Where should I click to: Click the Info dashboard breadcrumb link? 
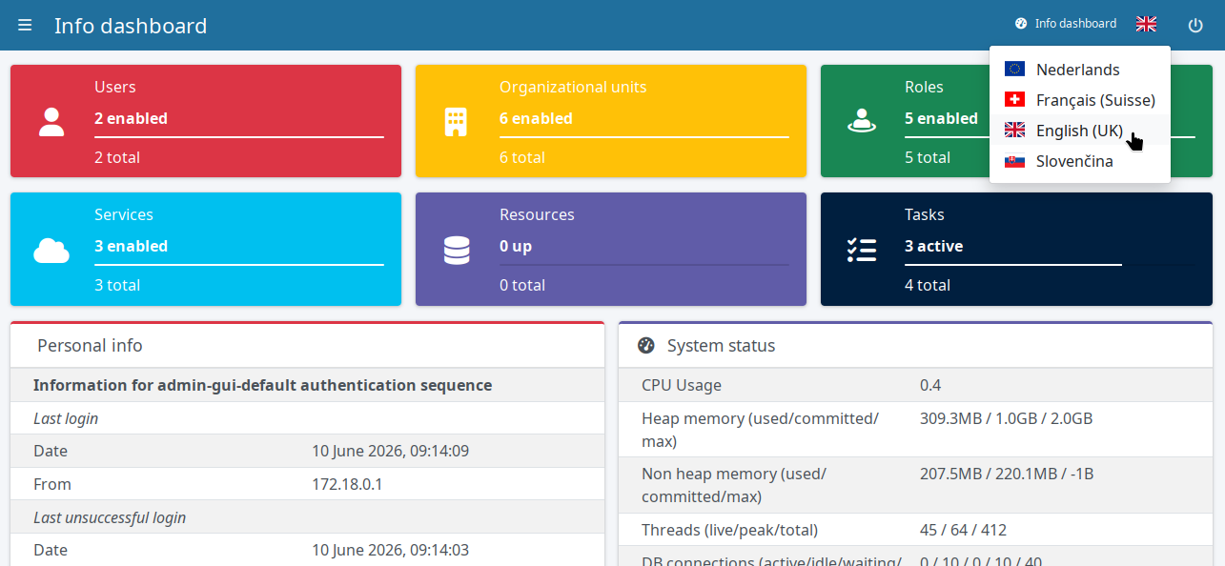tap(1075, 24)
